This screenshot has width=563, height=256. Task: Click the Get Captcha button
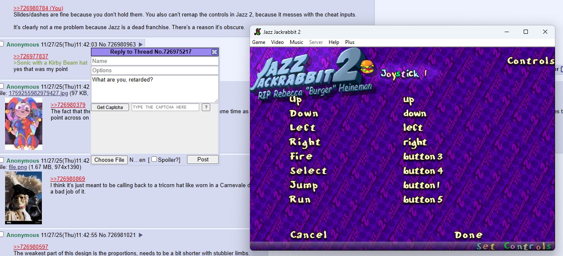pyautogui.click(x=110, y=107)
